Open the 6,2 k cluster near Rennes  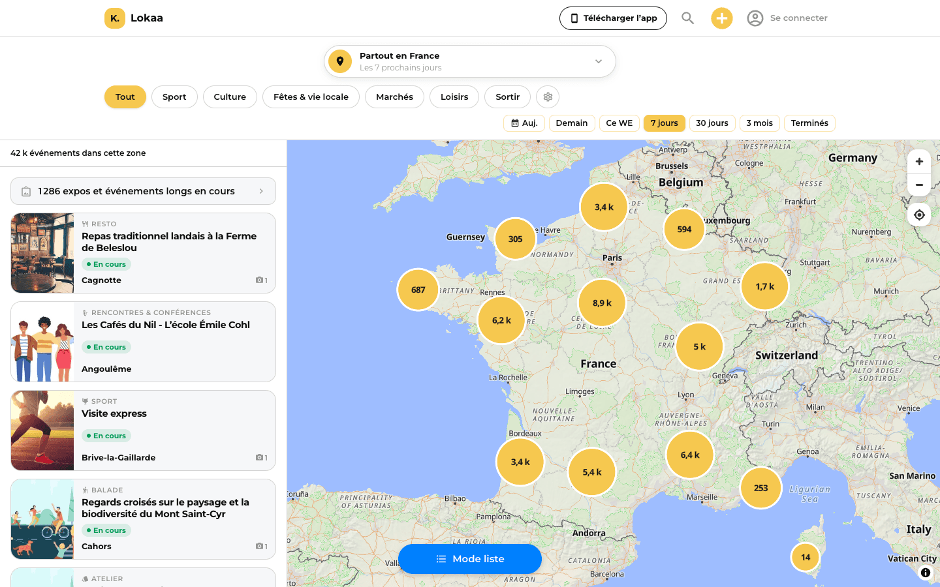(x=502, y=321)
